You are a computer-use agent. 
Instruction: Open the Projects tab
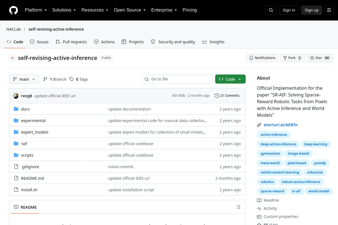[x=133, y=42]
